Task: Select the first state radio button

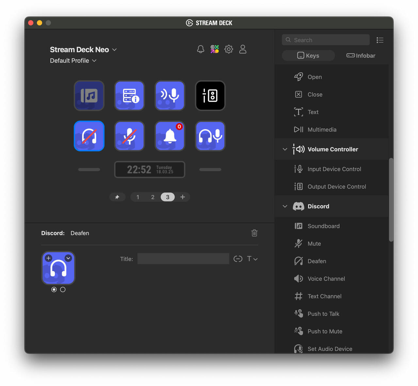Action: pos(54,289)
